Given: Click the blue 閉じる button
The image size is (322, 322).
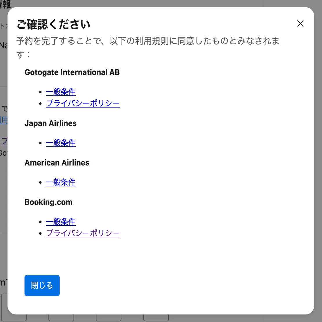Looking at the screenshot, I should (x=42, y=285).
